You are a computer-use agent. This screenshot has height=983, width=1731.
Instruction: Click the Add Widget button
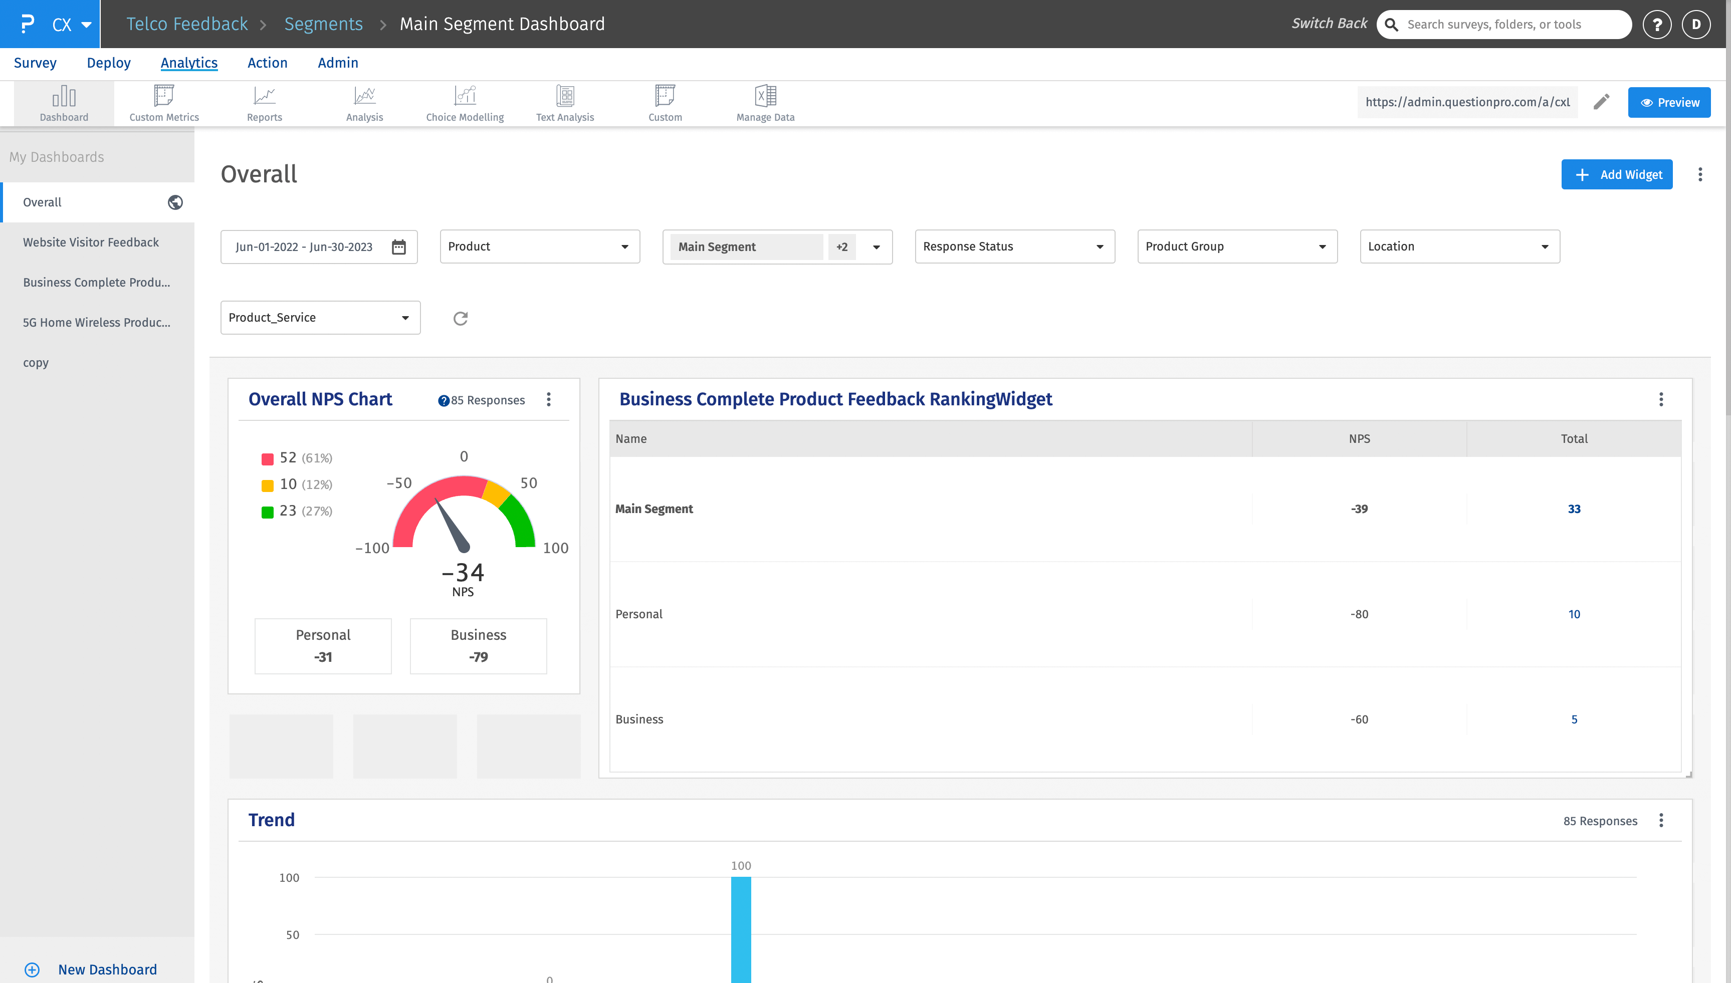1616,175
